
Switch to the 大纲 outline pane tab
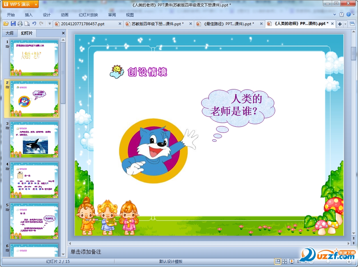click(x=10, y=33)
